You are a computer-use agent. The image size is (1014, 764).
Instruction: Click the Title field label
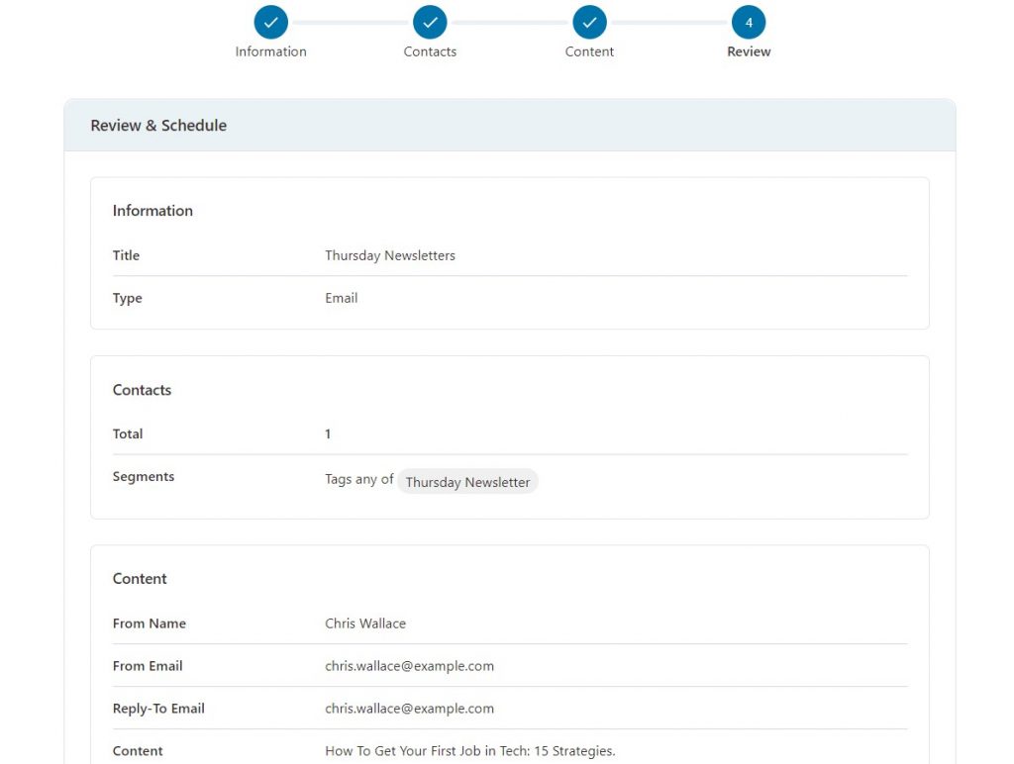[126, 255]
